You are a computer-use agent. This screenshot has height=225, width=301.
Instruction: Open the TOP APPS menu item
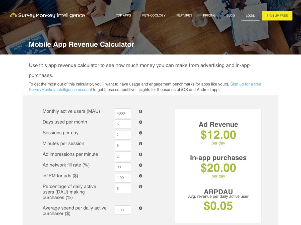click(x=123, y=15)
